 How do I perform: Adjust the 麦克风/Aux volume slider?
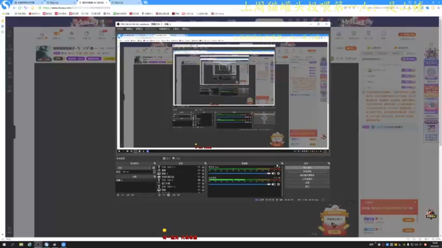tap(239, 174)
